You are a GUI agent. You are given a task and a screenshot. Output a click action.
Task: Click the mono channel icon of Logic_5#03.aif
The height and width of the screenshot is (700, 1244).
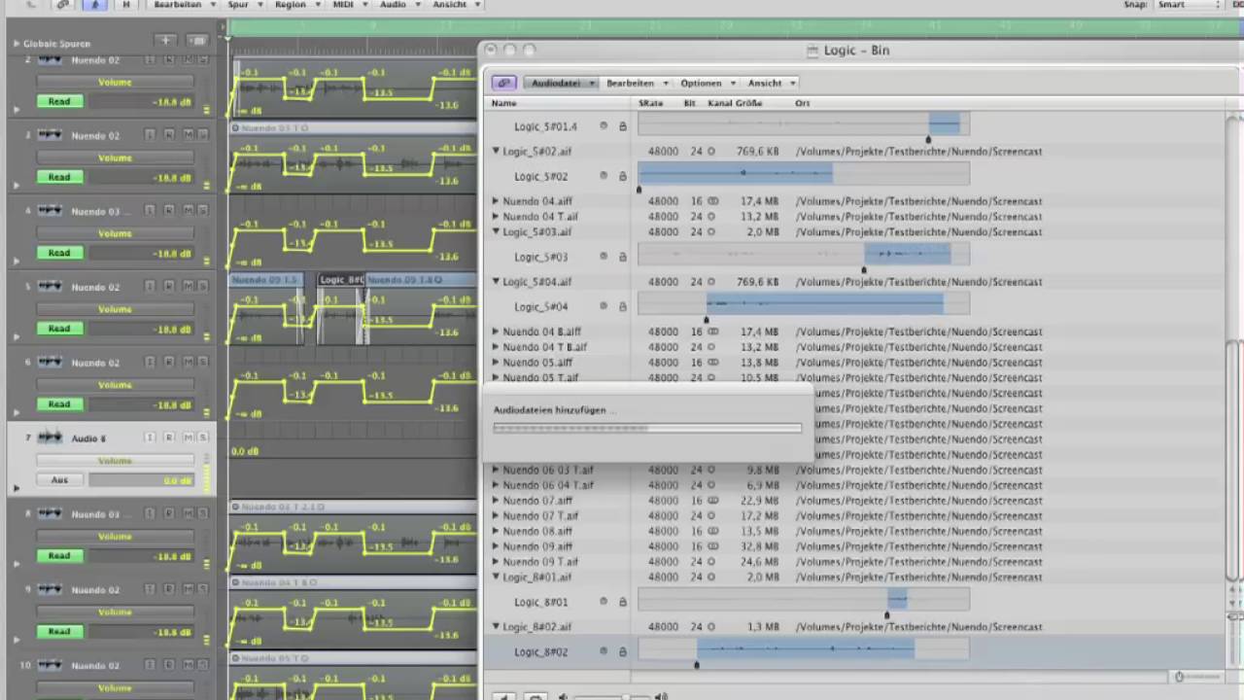[x=710, y=232]
